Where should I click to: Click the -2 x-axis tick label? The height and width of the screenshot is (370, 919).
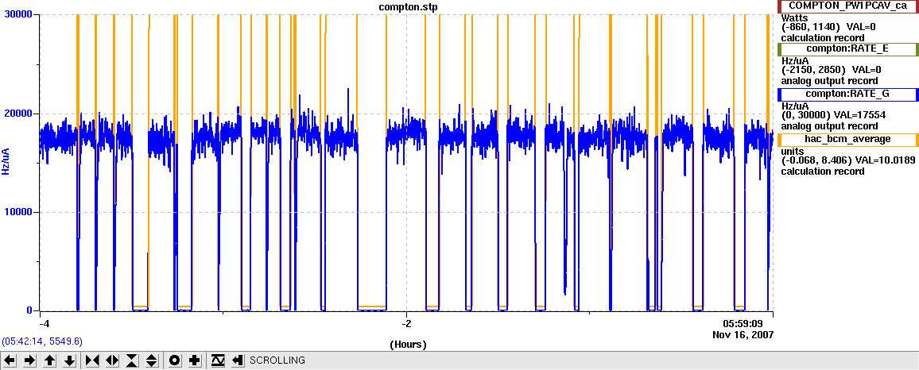click(x=407, y=323)
